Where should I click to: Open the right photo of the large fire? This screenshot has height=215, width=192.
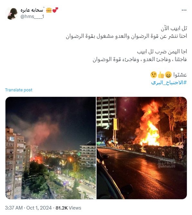142,148
